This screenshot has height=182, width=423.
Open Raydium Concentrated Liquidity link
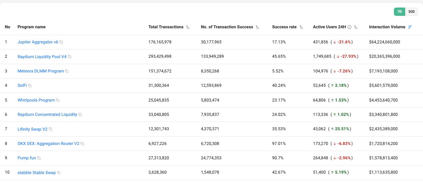47,114
